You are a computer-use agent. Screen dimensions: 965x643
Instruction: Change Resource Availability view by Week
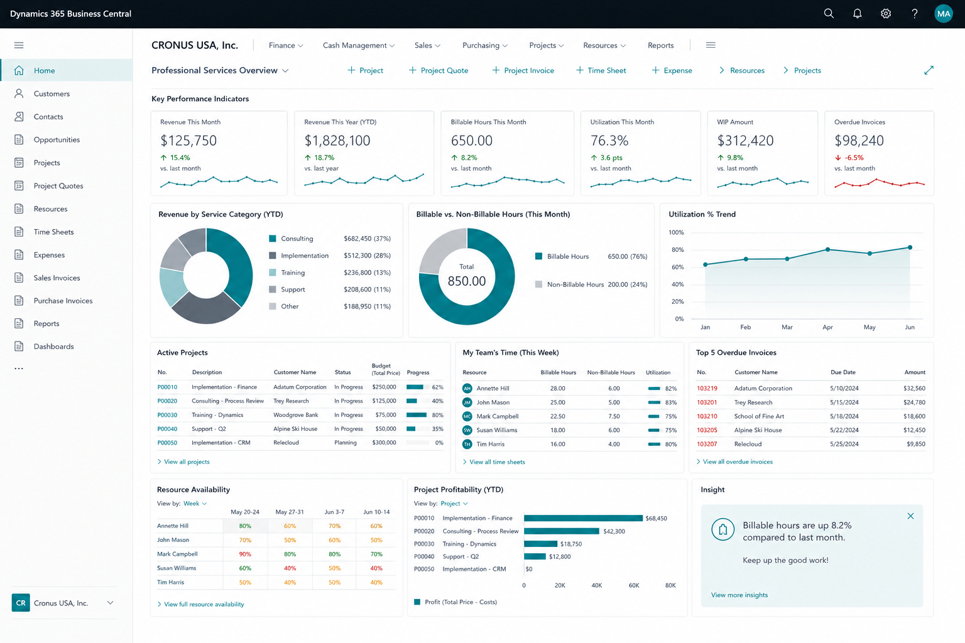tap(195, 504)
